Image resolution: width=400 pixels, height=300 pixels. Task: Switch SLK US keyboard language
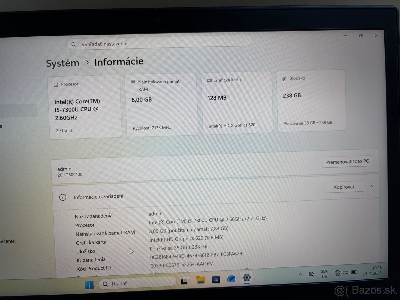coord(324,274)
